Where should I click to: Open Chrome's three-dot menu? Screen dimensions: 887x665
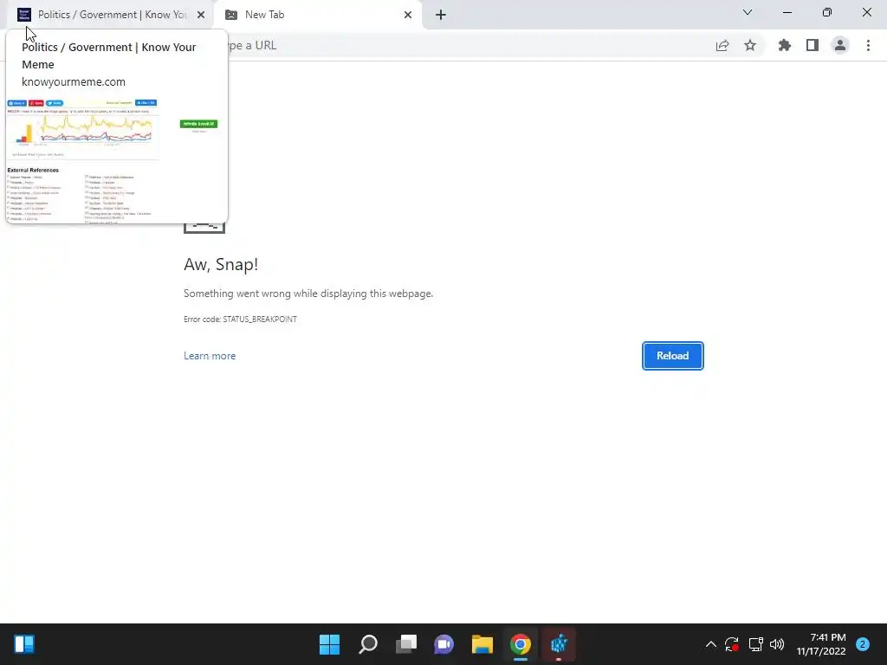(x=868, y=45)
